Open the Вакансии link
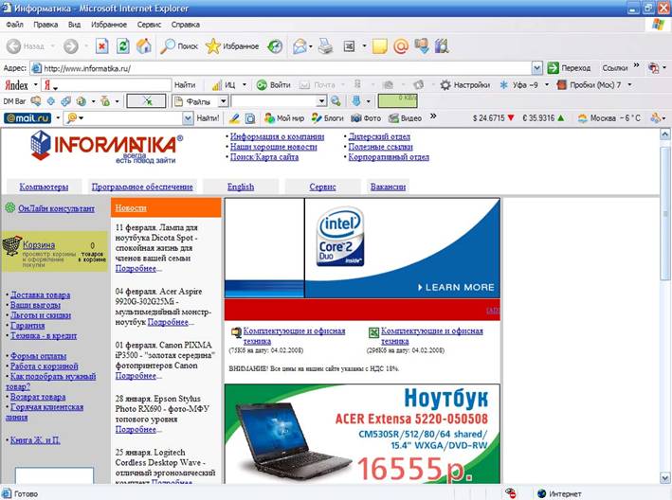Screen dimensions: 672x500 [x=388, y=187]
